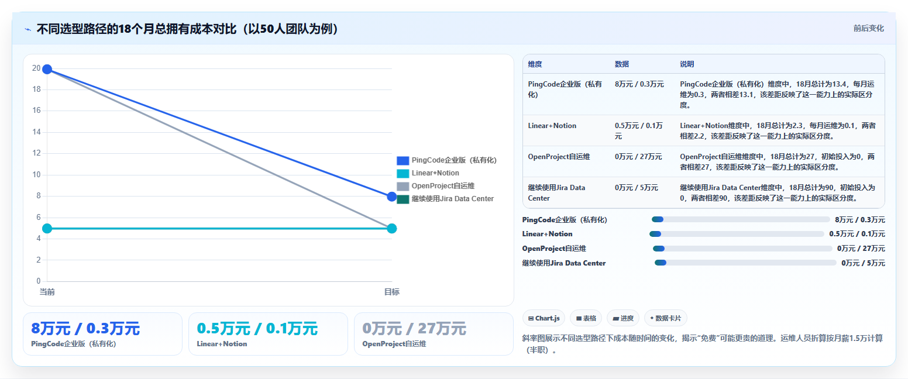
Task: Toggle PingCode企业版 legend swatch in chart
Action: click(x=403, y=160)
